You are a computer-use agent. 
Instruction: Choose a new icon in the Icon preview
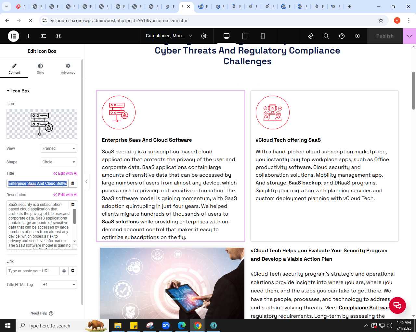pyautogui.click(x=42, y=124)
